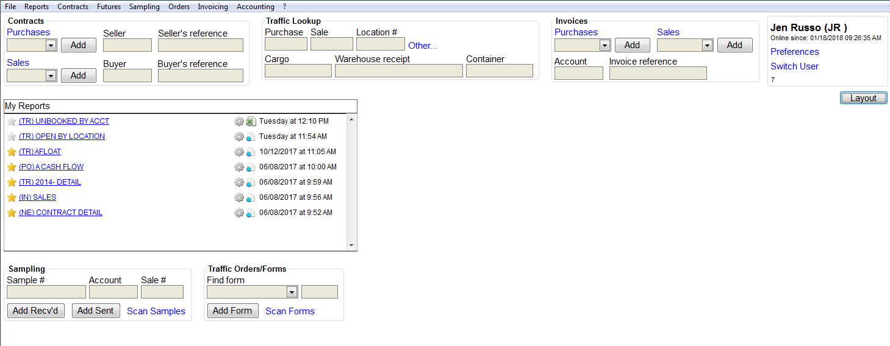This screenshot has width=890, height=346.
Task: Open the (PO) A CASH FLOW report
Action: [51, 167]
